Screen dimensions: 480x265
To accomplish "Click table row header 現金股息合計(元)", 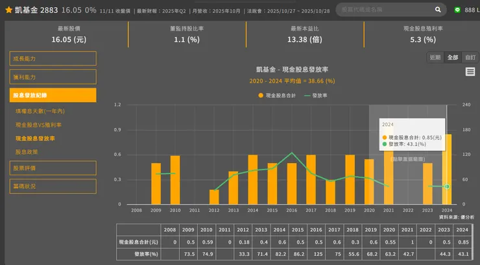I will click(x=139, y=242).
